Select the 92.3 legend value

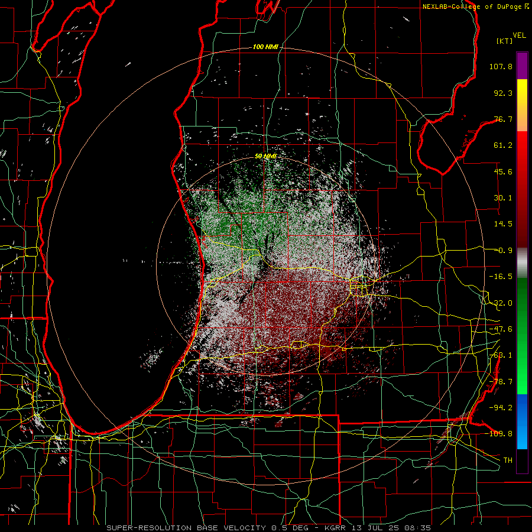[503, 93]
